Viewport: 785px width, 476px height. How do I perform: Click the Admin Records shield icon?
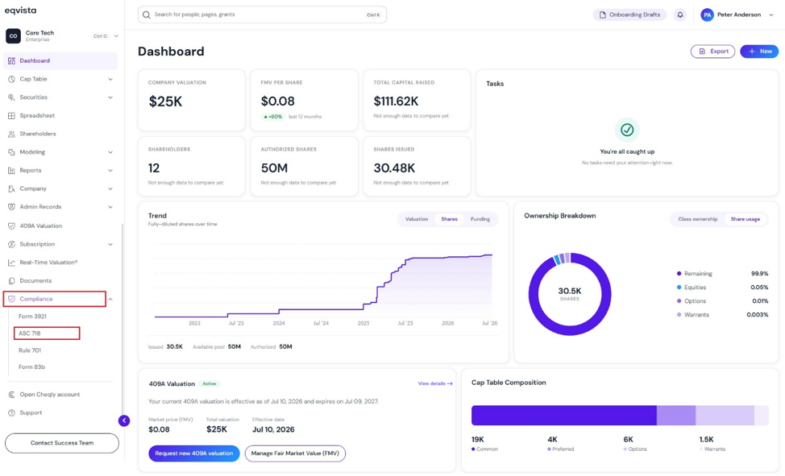11,207
